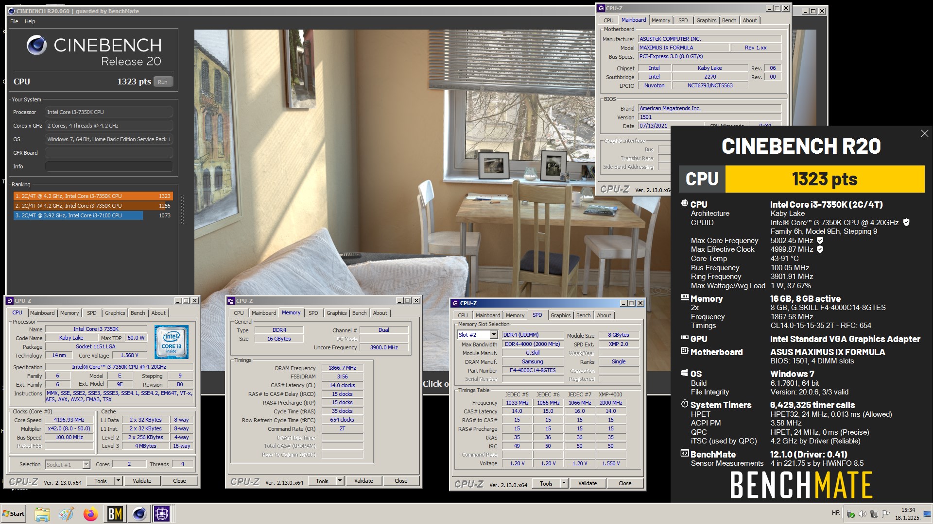
Task: Click the verified shield beside Max Core Frequency
Action: (820, 240)
